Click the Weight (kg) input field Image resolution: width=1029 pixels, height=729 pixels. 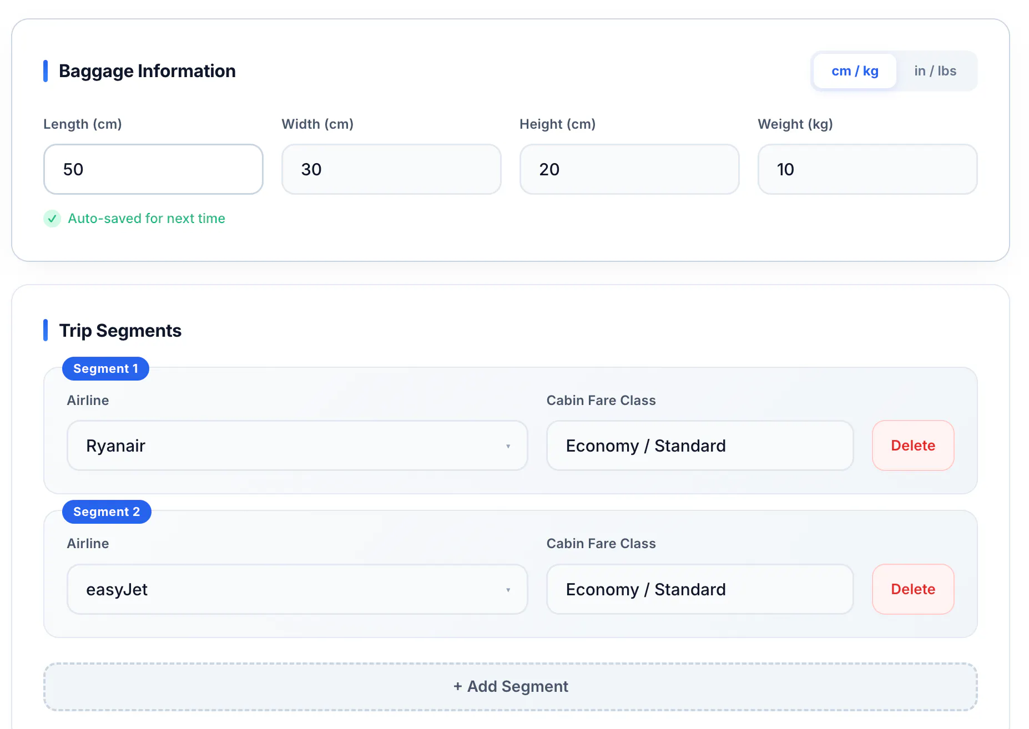pyautogui.click(x=867, y=169)
